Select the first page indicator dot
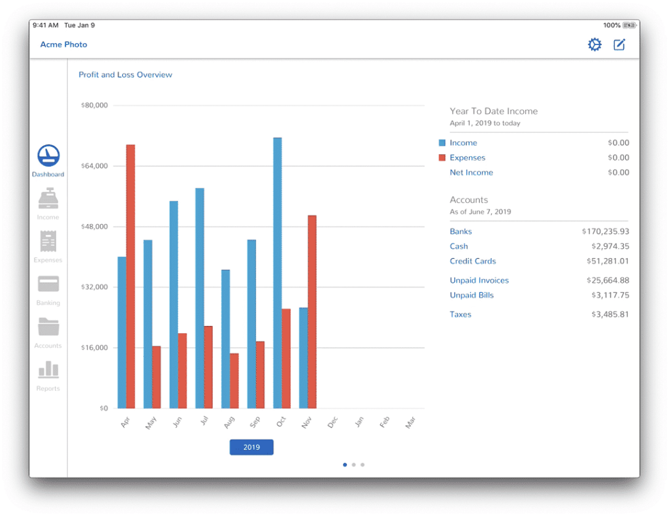 click(x=345, y=464)
